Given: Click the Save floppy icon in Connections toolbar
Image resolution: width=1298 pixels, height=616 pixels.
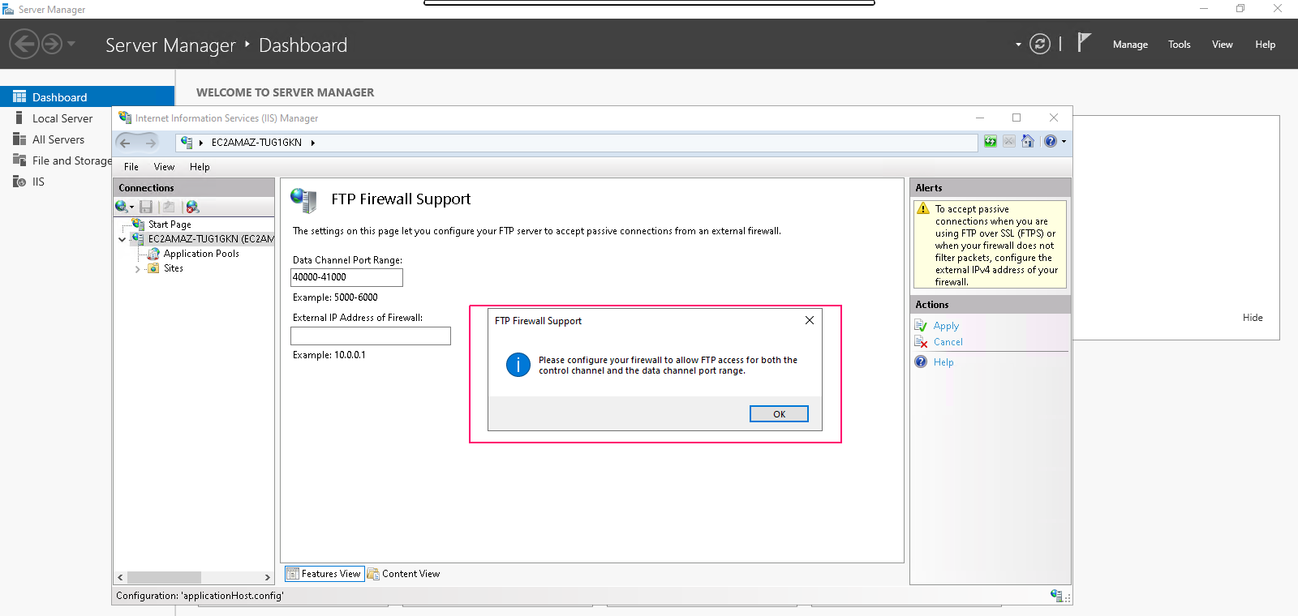Looking at the screenshot, I should (146, 207).
